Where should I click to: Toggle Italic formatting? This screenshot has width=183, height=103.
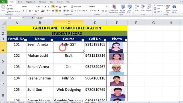tap(27, 11)
